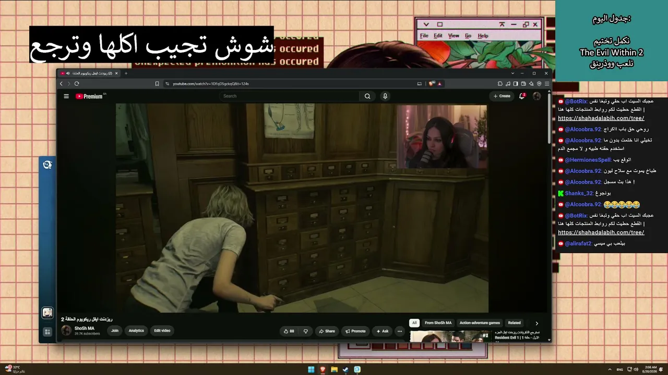The image size is (668, 375).
Task: Click the ENG language indicator
Action: [x=619, y=370]
